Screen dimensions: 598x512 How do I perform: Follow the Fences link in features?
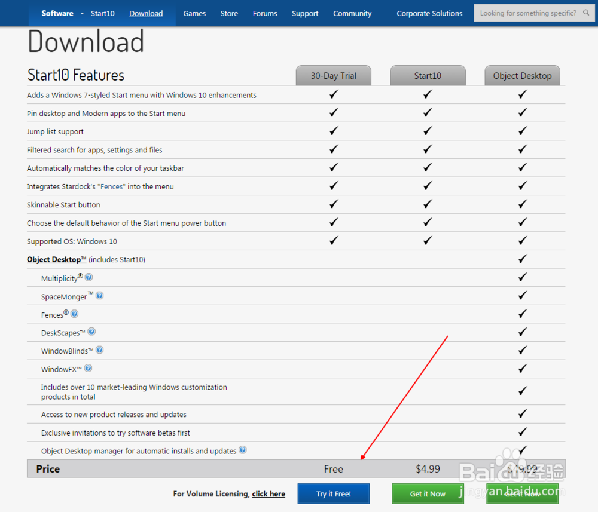coord(112,186)
